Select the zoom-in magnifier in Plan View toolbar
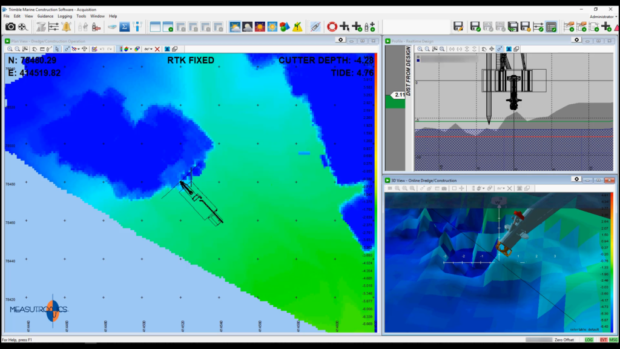This screenshot has width=620, height=349. point(10,48)
